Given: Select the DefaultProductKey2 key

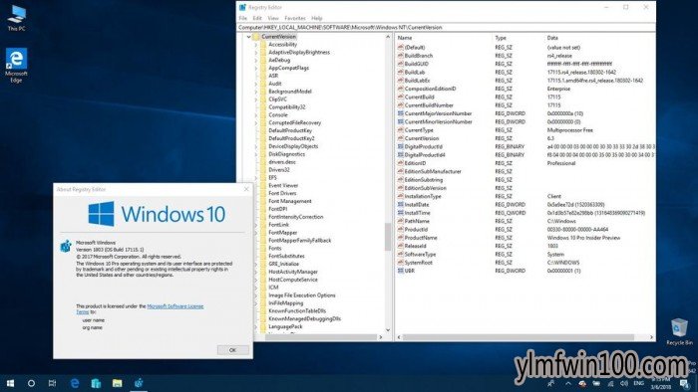Looking at the screenshot, I should coord(291,138).
